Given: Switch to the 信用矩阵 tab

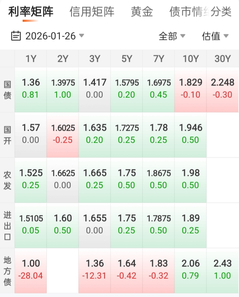Looking at the screenshot, I should (x=92, y=12).
